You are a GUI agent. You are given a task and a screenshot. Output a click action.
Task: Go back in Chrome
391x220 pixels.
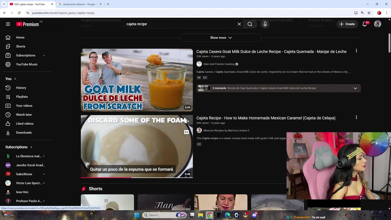pos(4,13)
